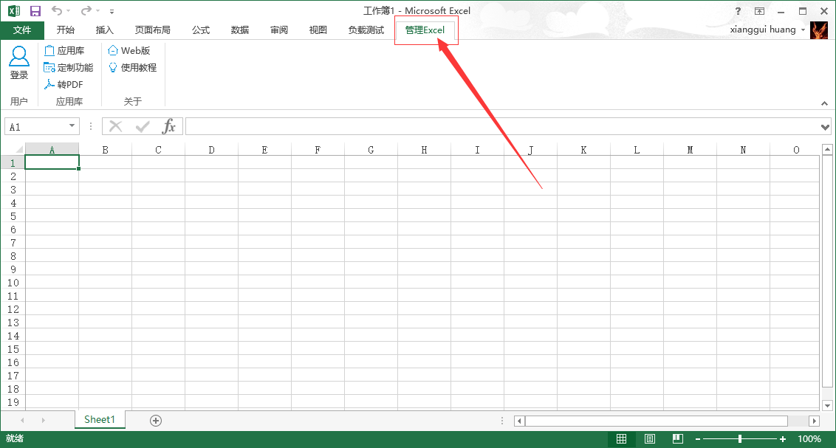Select the 管理Excel tab
Image resolution: width=836 pixels, height=448 pixels.
pyautogui.click(x=425, y=30)
